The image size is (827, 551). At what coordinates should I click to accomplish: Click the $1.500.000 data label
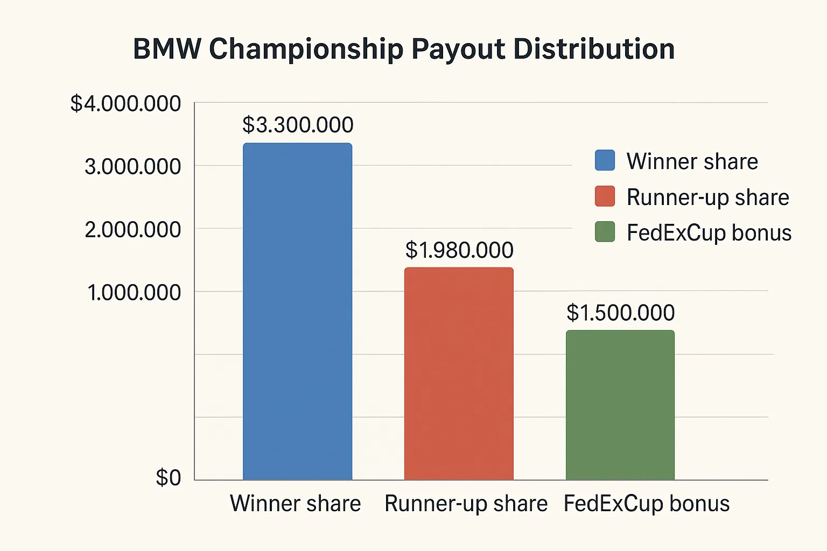pyautogui.click(x=620, y=313)
